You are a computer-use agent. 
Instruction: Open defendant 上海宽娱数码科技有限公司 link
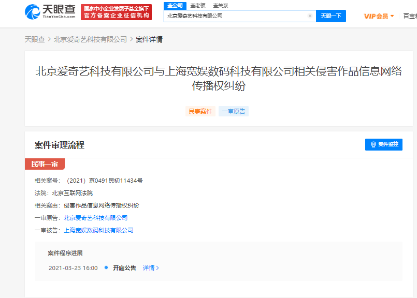coord(98,230)
